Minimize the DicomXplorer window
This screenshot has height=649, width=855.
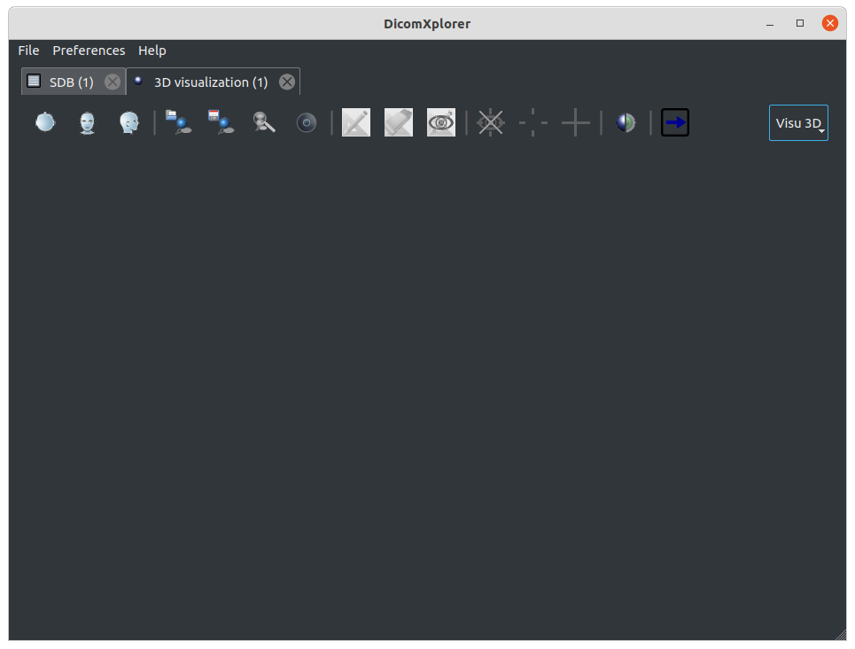(770, 23)
